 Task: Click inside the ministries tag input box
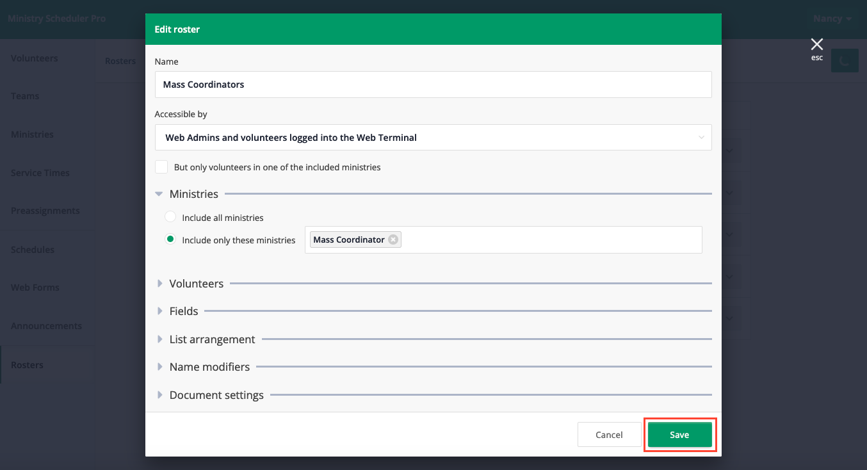(551, 240)
